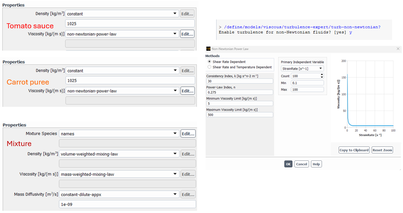Click Edit for Tomato sauce Viscosity

[x=187, y=34]
